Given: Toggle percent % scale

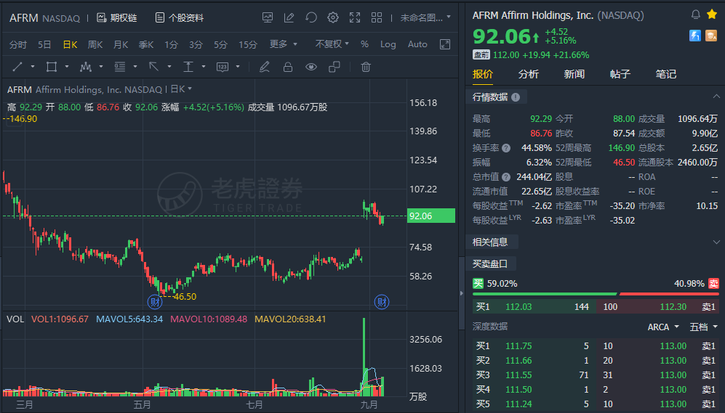Looking at the screenshot, I should (365, 44).
